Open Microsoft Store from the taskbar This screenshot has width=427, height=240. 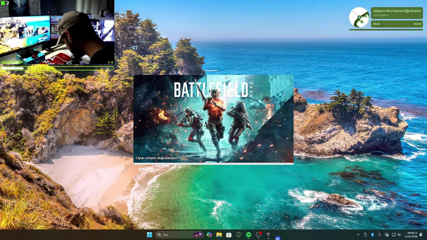[x=229, y=235]
